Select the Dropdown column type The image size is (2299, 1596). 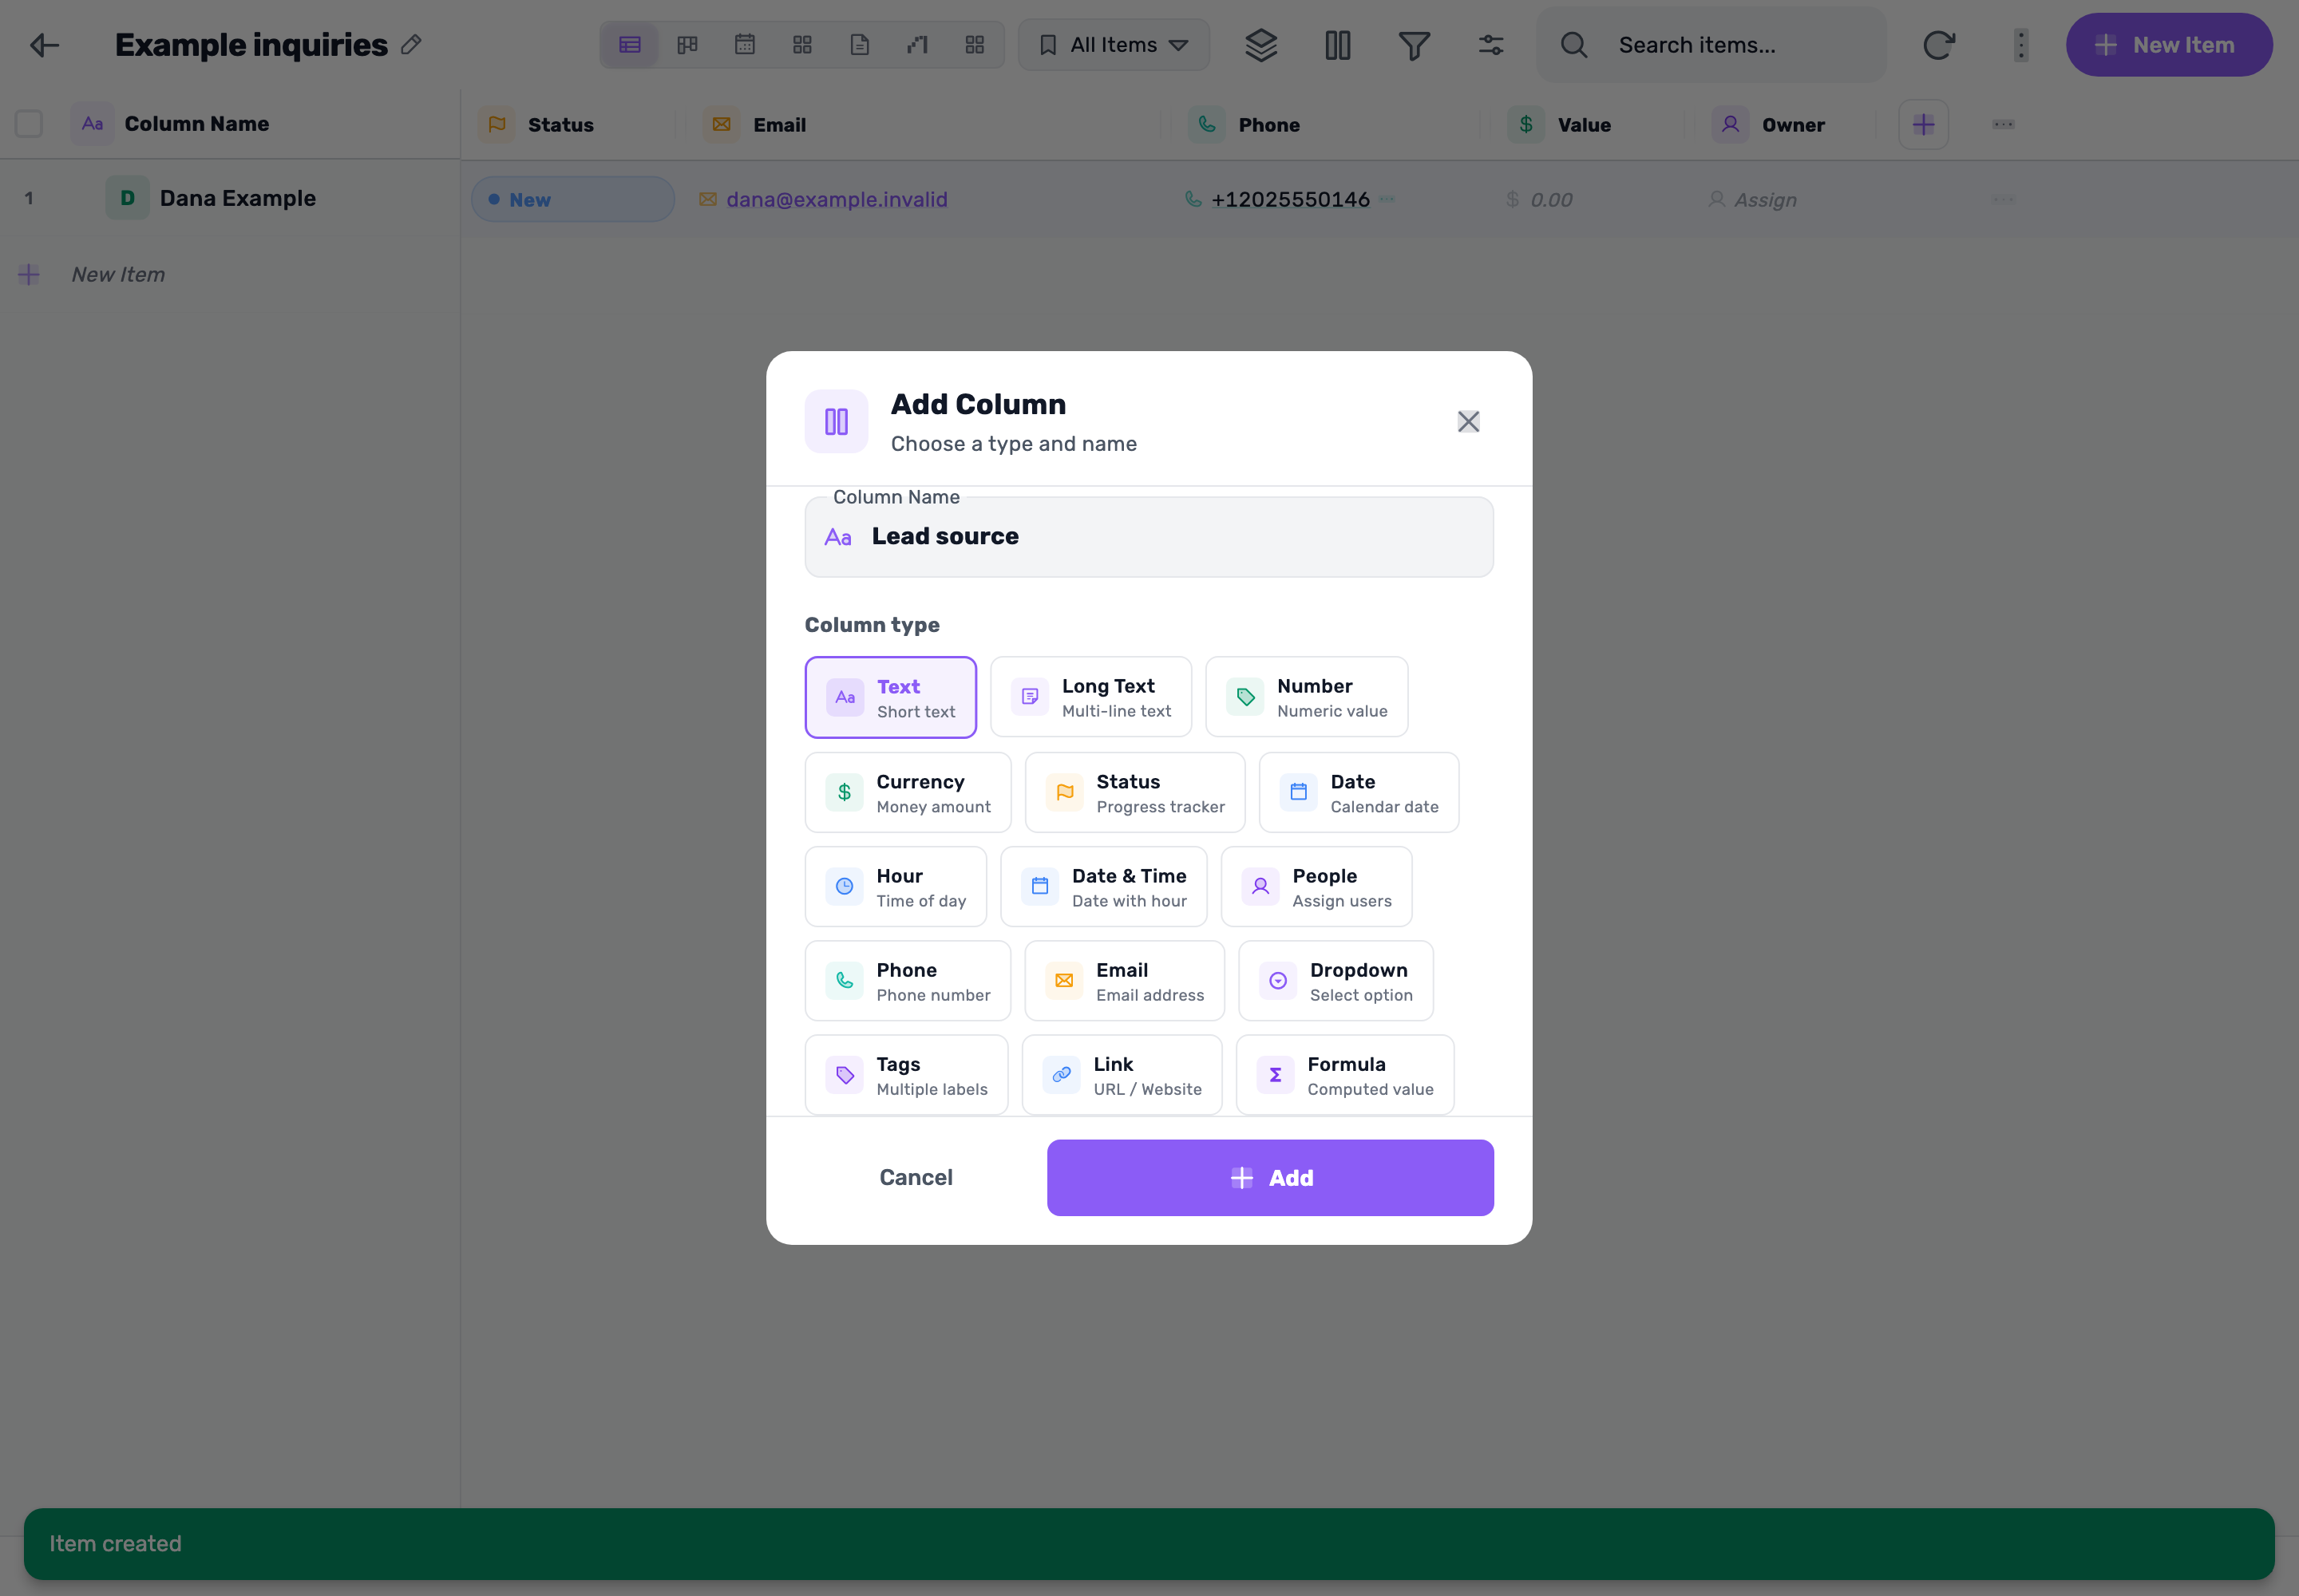coord(1335,981)
